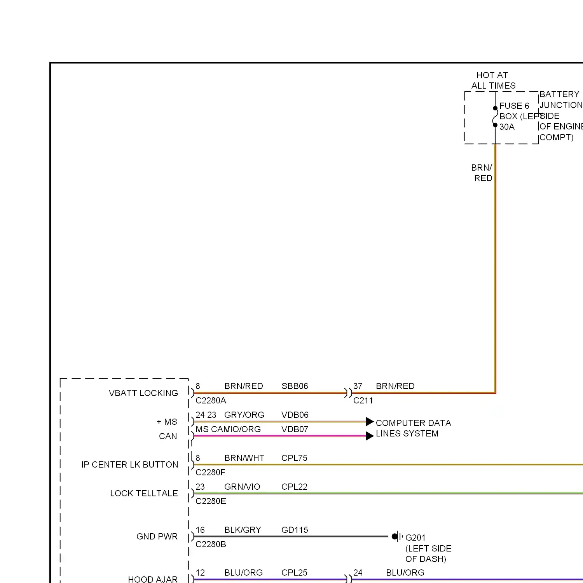Click the CPL75 circuit code
Image resolution: width=583 pixels, height=583 pixels.
(294, 458)
